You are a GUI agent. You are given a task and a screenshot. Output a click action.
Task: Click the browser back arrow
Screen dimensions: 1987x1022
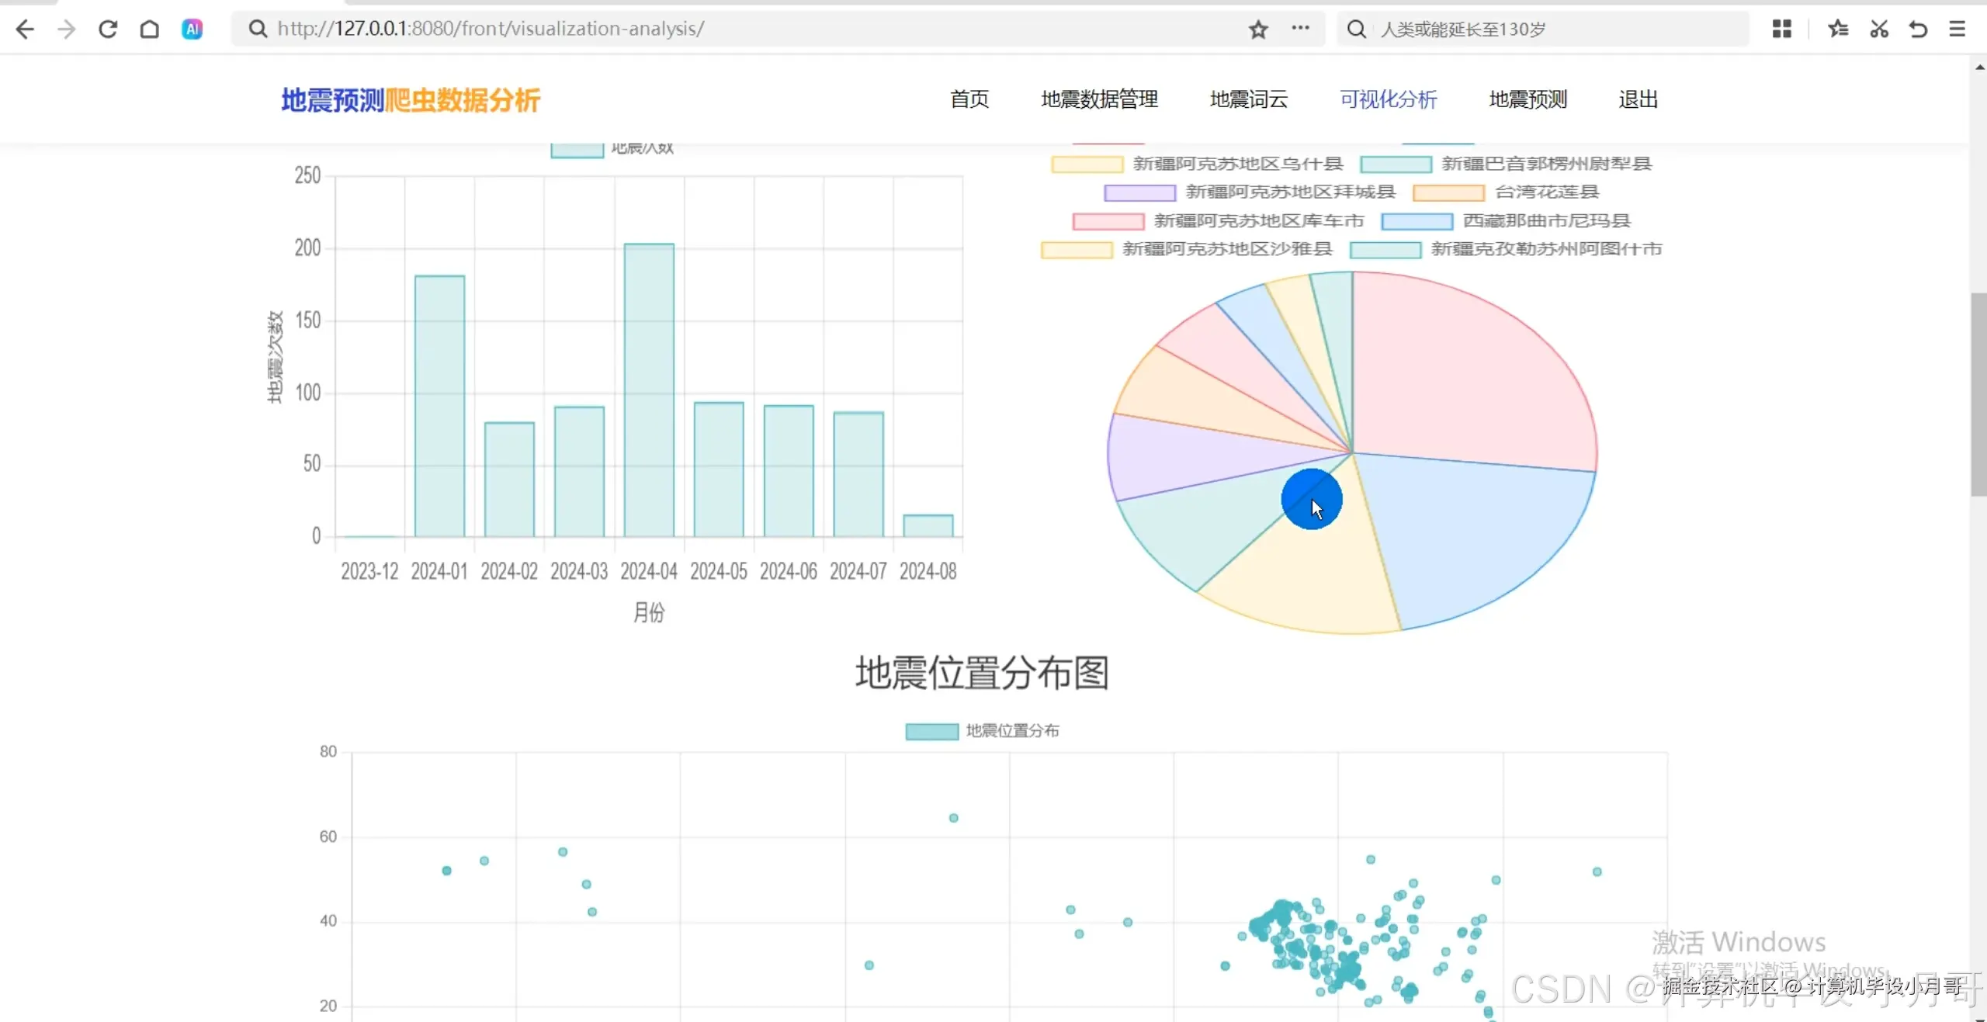25,29
